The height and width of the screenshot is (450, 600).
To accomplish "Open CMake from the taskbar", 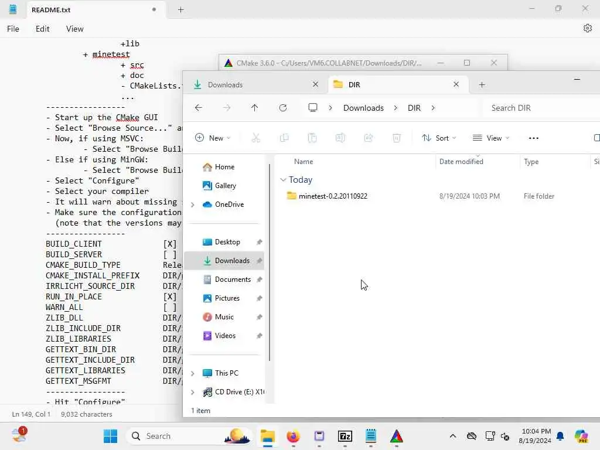I will click(x=397, y=436).
